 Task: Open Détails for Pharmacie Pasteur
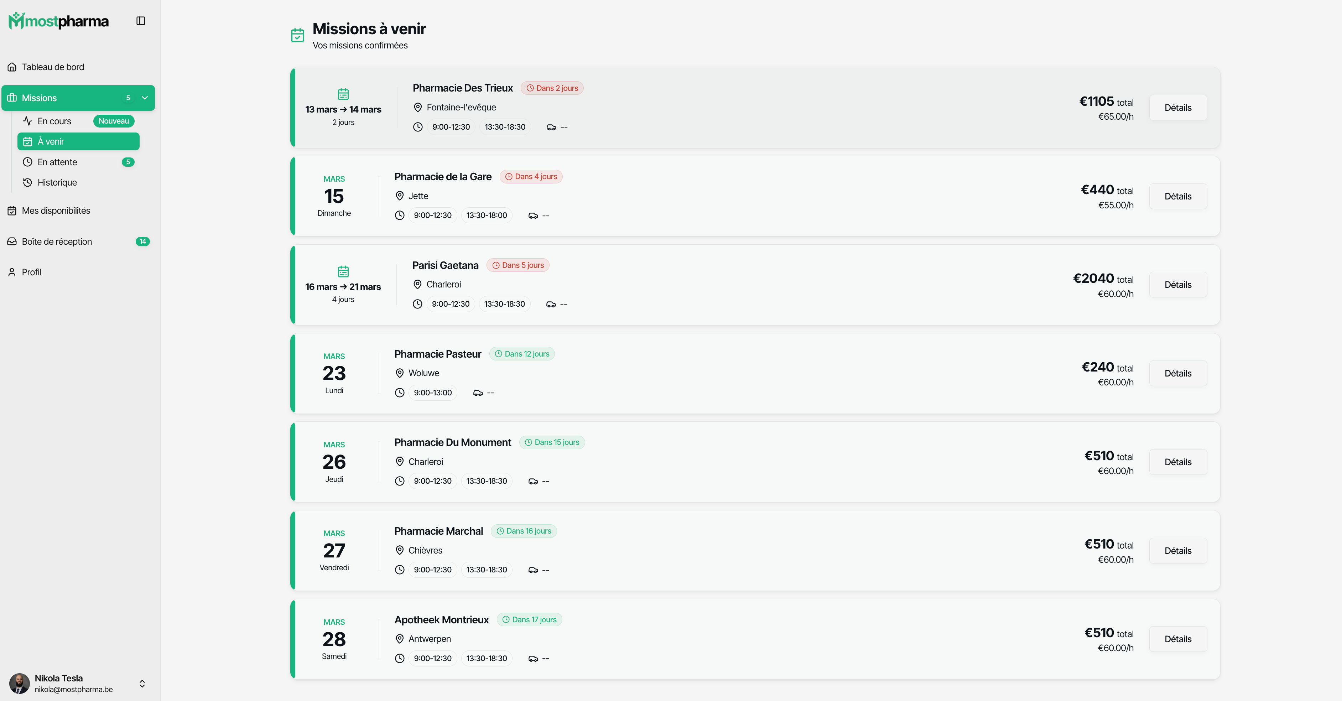[1177, 374]
